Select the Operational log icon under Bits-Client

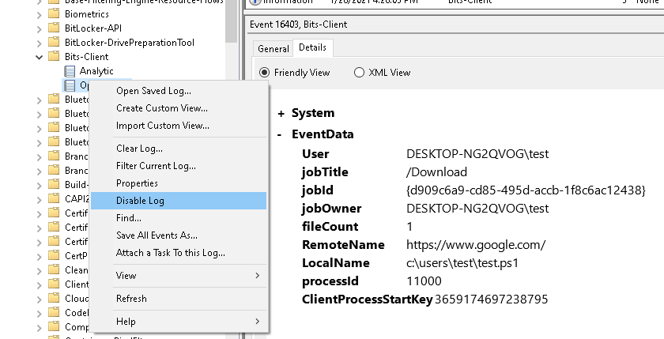pos(70,85)
